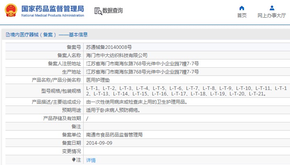The height and width of the screenshot is (165, 290).
Task: Click the 备案人注册地址 address value
Action: (x=142, y=64)
